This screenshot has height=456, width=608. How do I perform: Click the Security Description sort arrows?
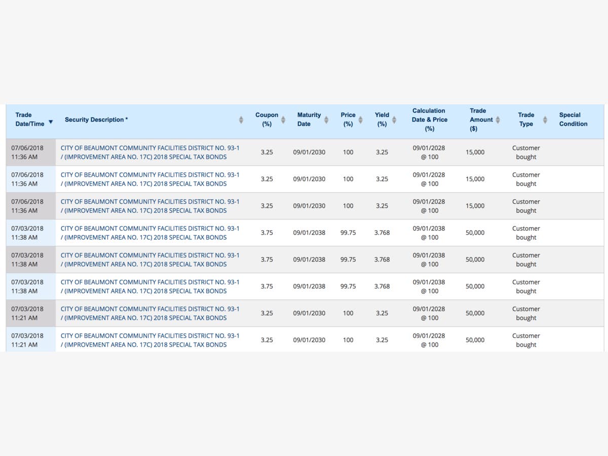(241, 120)
